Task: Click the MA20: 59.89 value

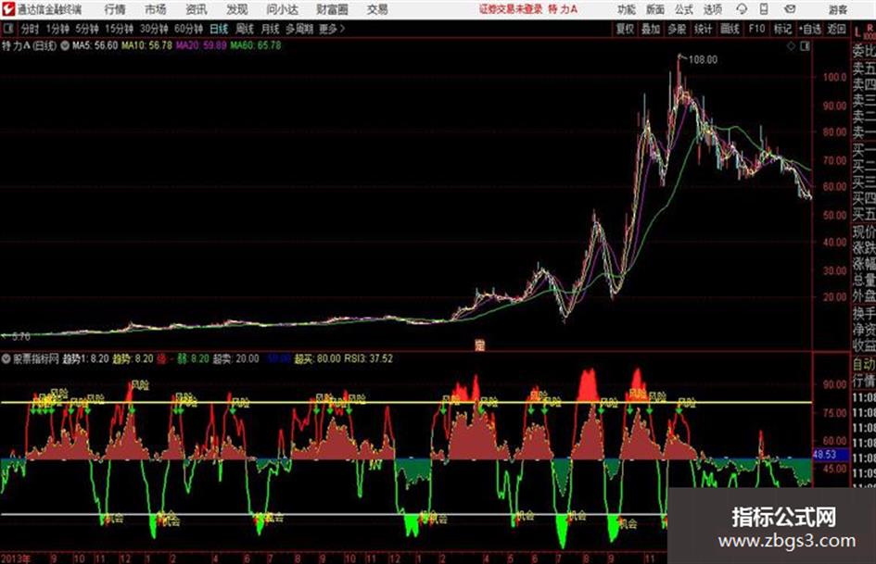Action: click(201, 45)
